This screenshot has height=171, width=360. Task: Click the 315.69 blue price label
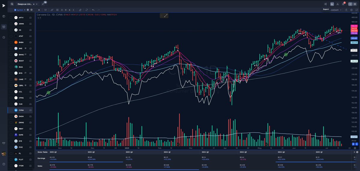click(354, 38)
